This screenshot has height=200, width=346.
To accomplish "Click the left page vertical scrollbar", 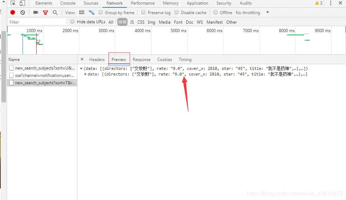I will [4, 66].
